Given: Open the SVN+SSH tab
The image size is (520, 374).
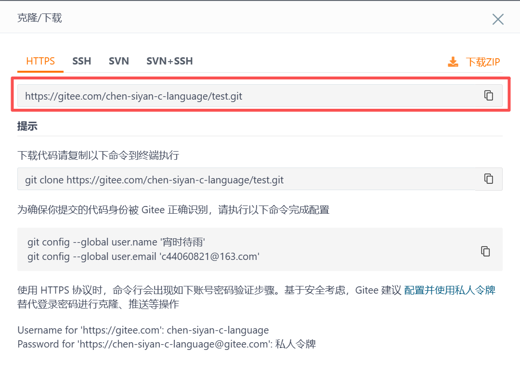Looking at the screenshot, I should (169, 61).
